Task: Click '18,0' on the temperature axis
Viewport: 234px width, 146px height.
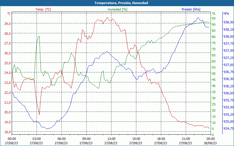Action: (x=8, y=132)
